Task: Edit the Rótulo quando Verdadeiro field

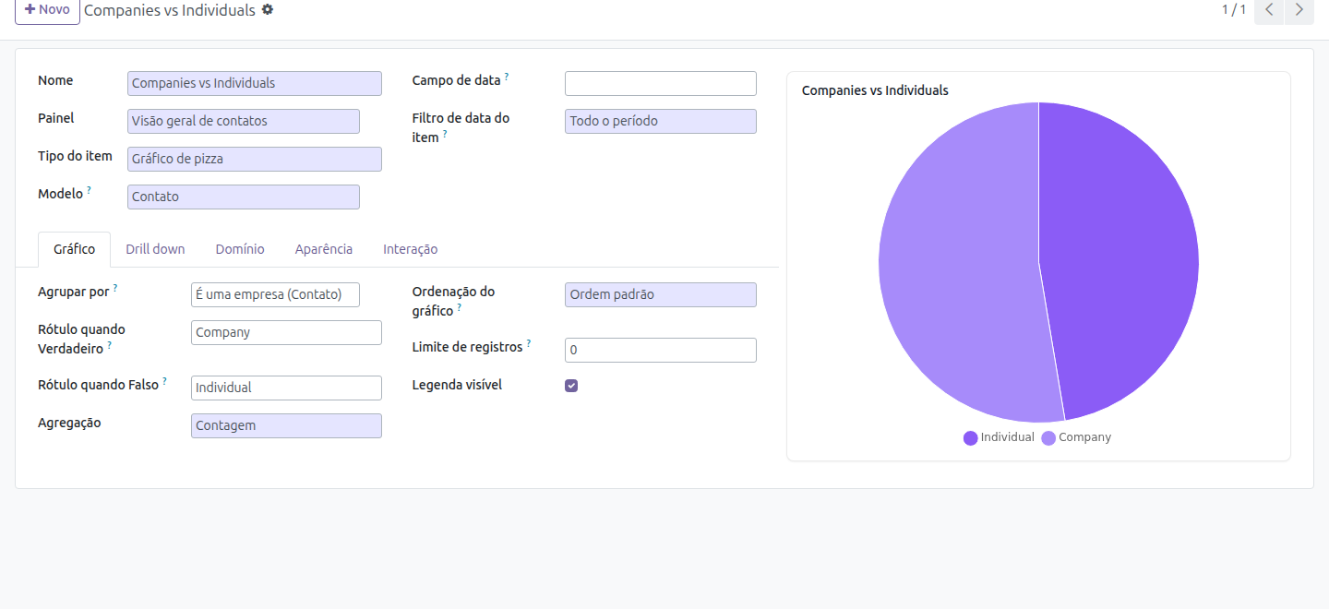Action: [286, 332]
